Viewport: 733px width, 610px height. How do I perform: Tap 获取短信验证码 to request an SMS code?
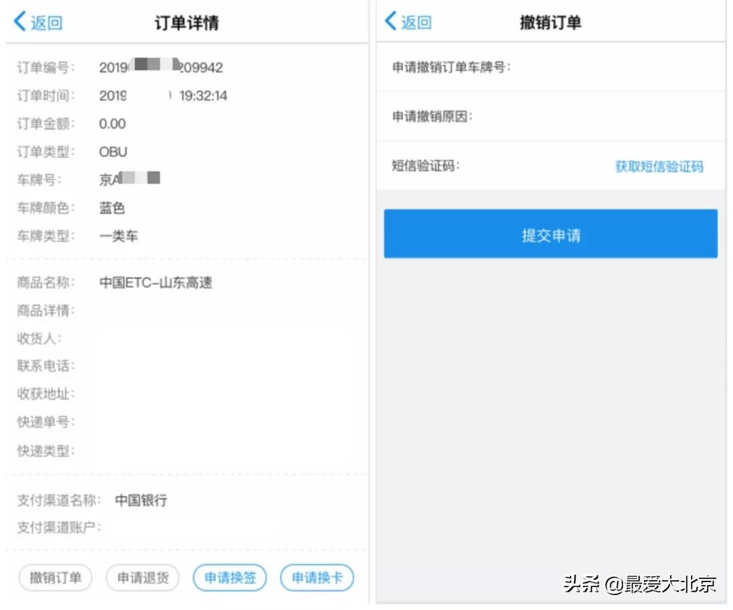pos(659,166)
